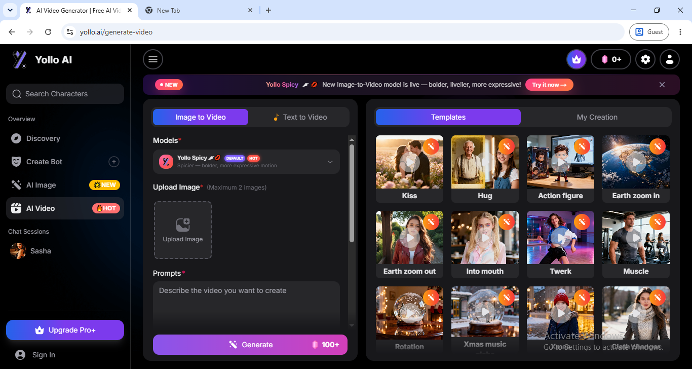Click the plus icon beside Create Bot
This screenshot has width=692, height=369.
pyautogui.click(x=114, y=162)
